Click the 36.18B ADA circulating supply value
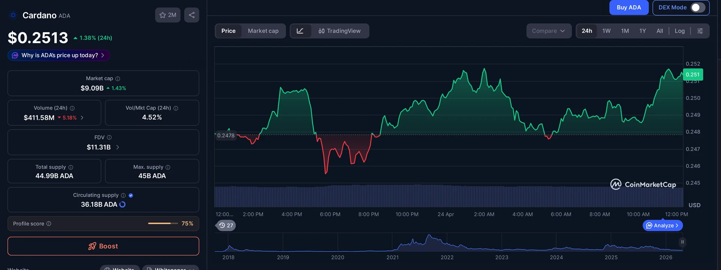721x270 pixels. (x=99, y=204)
